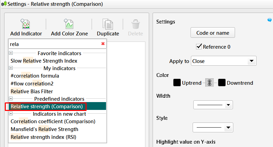This screenshot has width=273, height=147.
Task: Click the Add Indicator icon
Action: 26,24
